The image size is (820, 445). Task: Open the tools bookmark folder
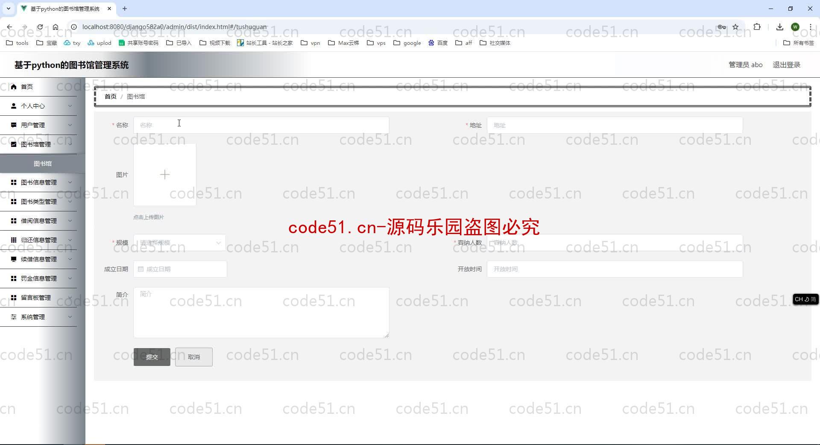coord(17,43)
